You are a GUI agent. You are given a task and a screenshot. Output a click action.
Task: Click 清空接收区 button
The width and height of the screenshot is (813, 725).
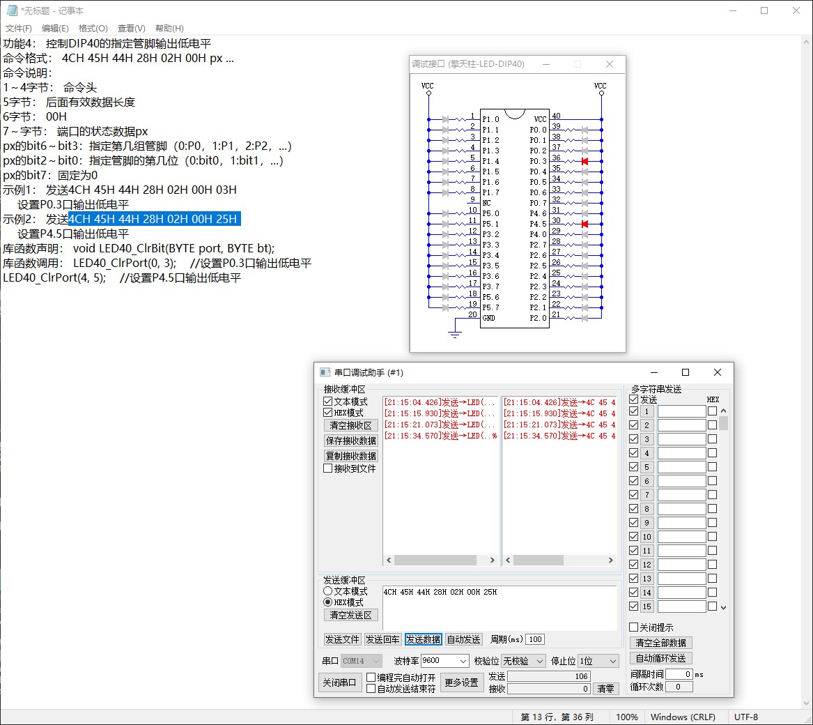[x=350, y=425]
